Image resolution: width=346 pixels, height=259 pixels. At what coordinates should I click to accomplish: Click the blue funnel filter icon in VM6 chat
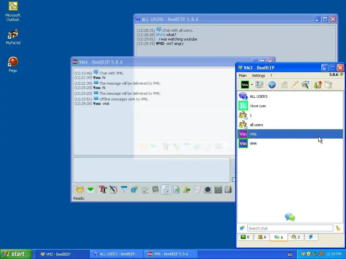124,190
